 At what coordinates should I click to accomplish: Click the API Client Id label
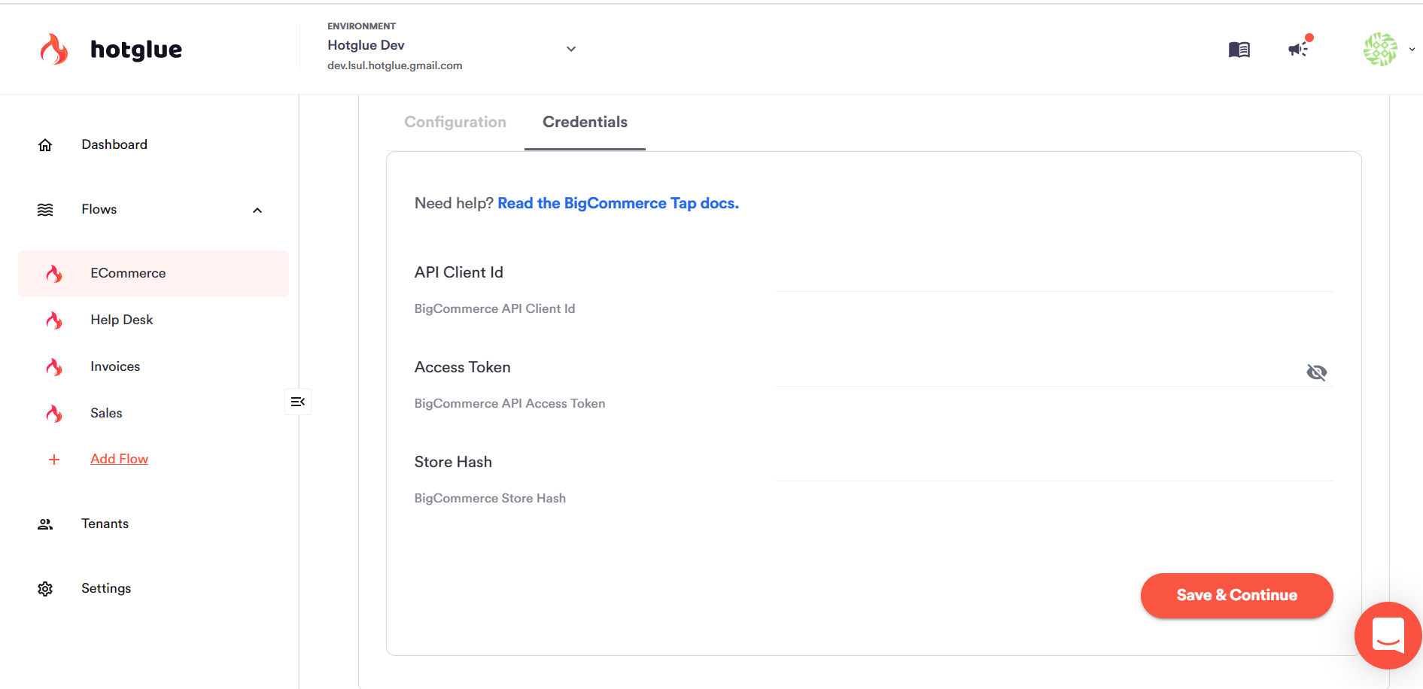(458, 272)
